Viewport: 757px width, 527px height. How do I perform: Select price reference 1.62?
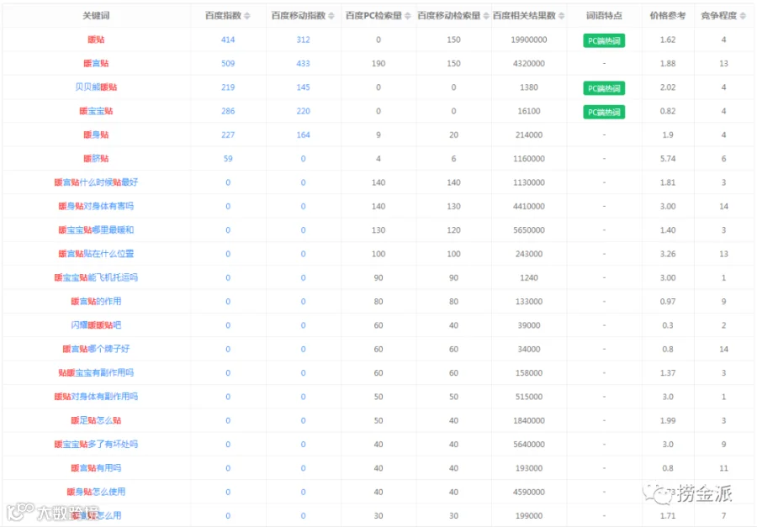(668, 40)
